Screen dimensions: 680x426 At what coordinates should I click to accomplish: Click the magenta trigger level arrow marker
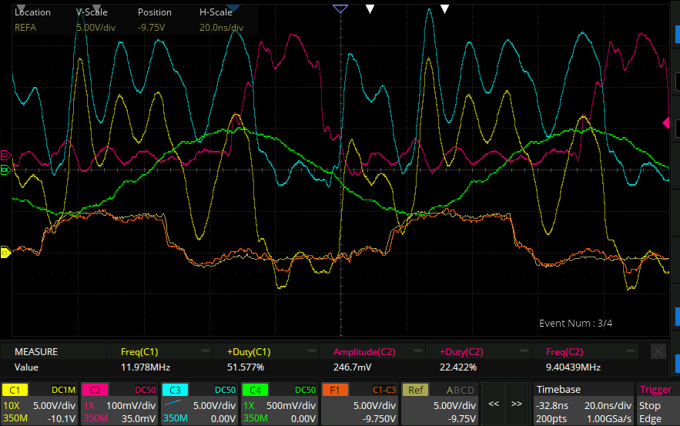coord(667,122)
